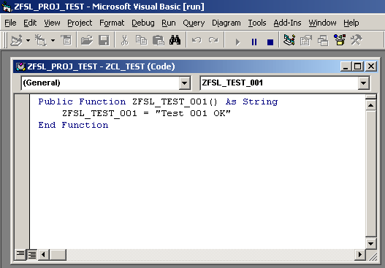Expand the ZFSL_TEST_001 procedure dropdown
The image size is (385, 268).
363,83
